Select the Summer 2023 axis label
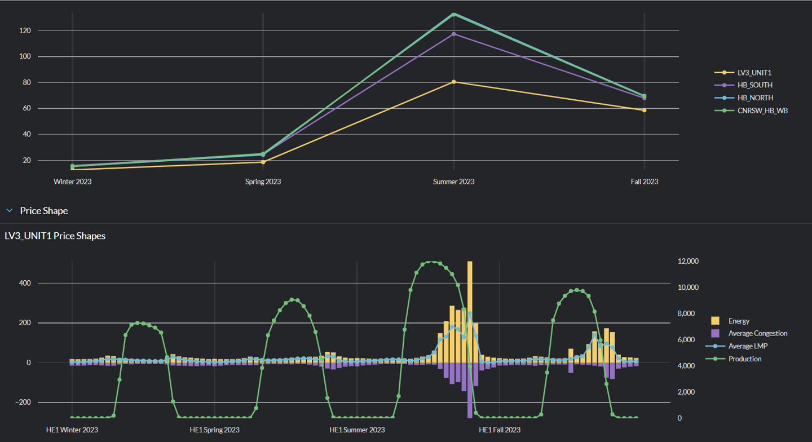This screenshot has height=442, width=812. [x=453, y=182]
